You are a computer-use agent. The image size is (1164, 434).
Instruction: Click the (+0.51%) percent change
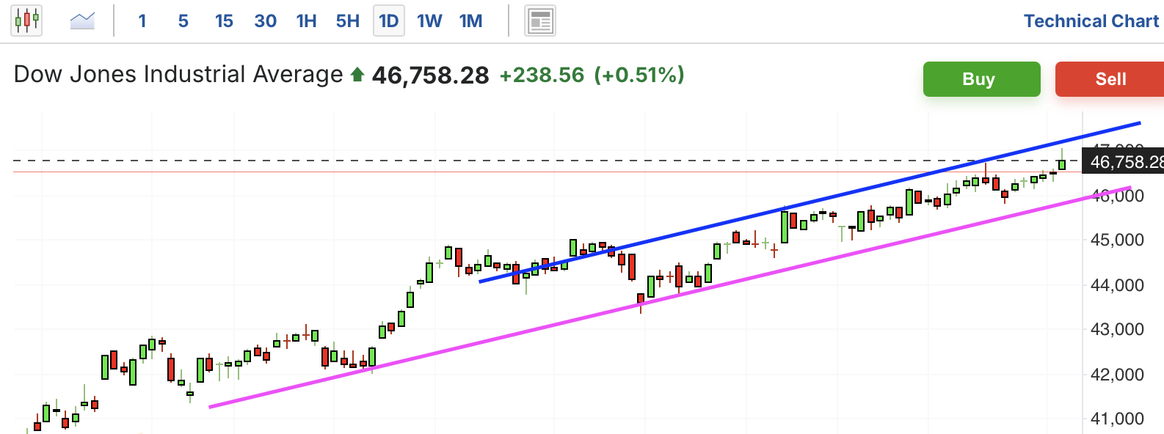pos(639,75)
